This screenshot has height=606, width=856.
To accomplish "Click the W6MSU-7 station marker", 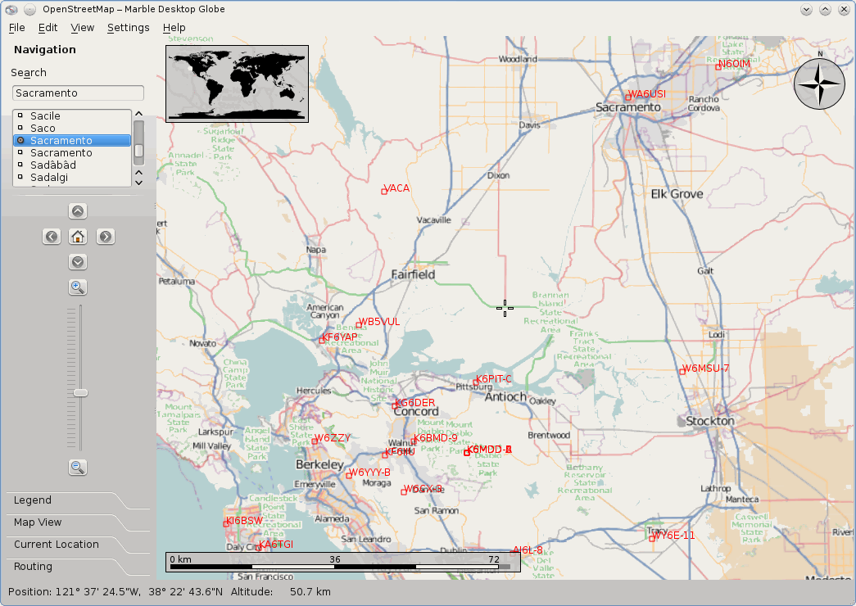I will tap(682, 372).
